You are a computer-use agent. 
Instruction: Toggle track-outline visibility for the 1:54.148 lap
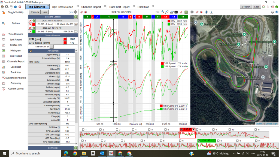click(x=76, y=32)
